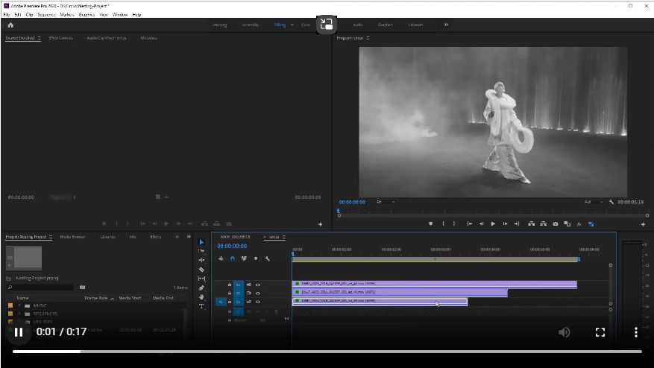Play in Program Monitor

(x=493, y=223)
